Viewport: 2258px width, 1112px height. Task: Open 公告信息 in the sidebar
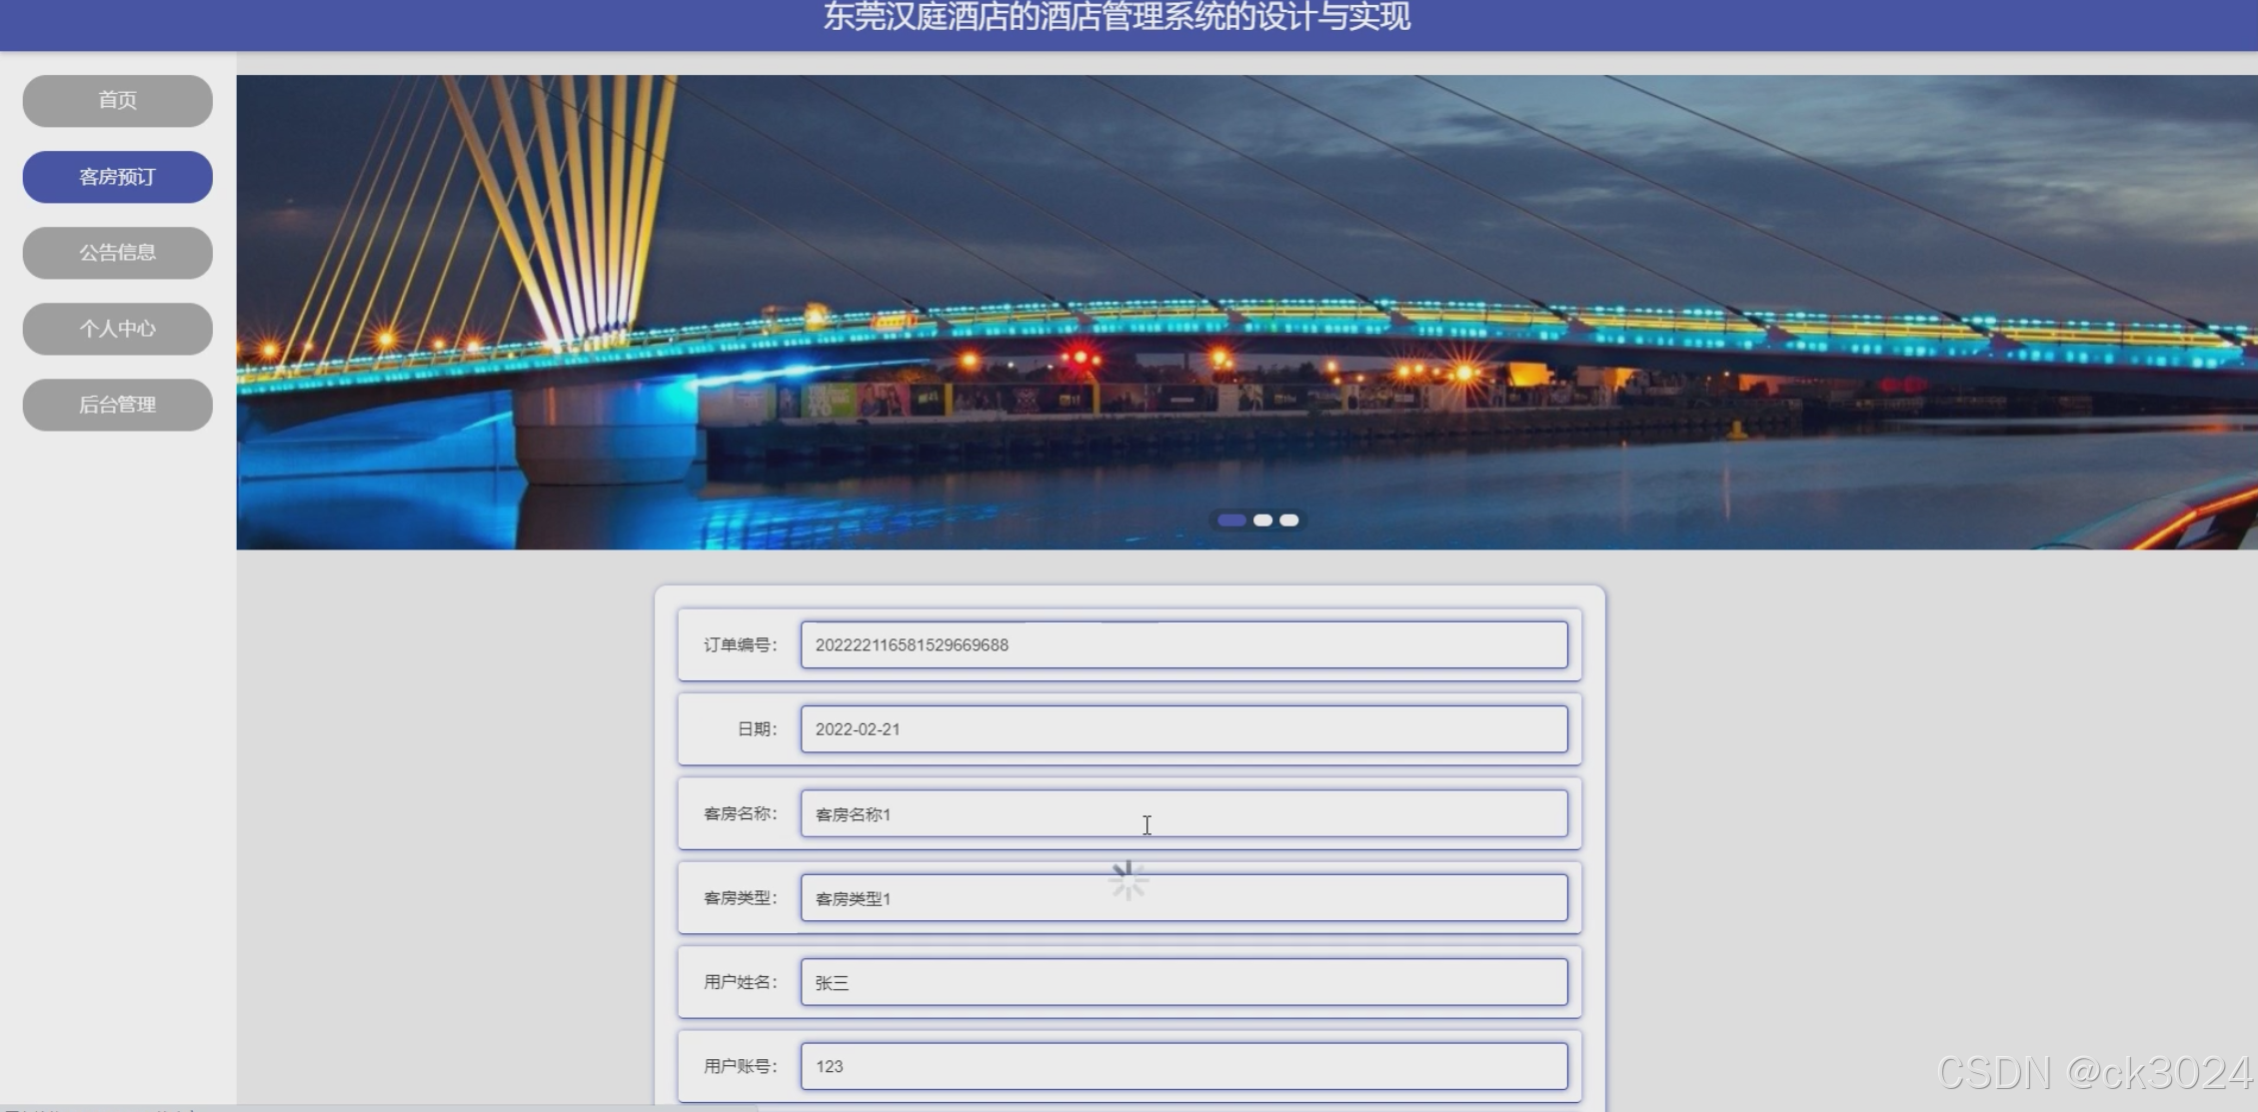pyautogui.click(x=117, y=253)
